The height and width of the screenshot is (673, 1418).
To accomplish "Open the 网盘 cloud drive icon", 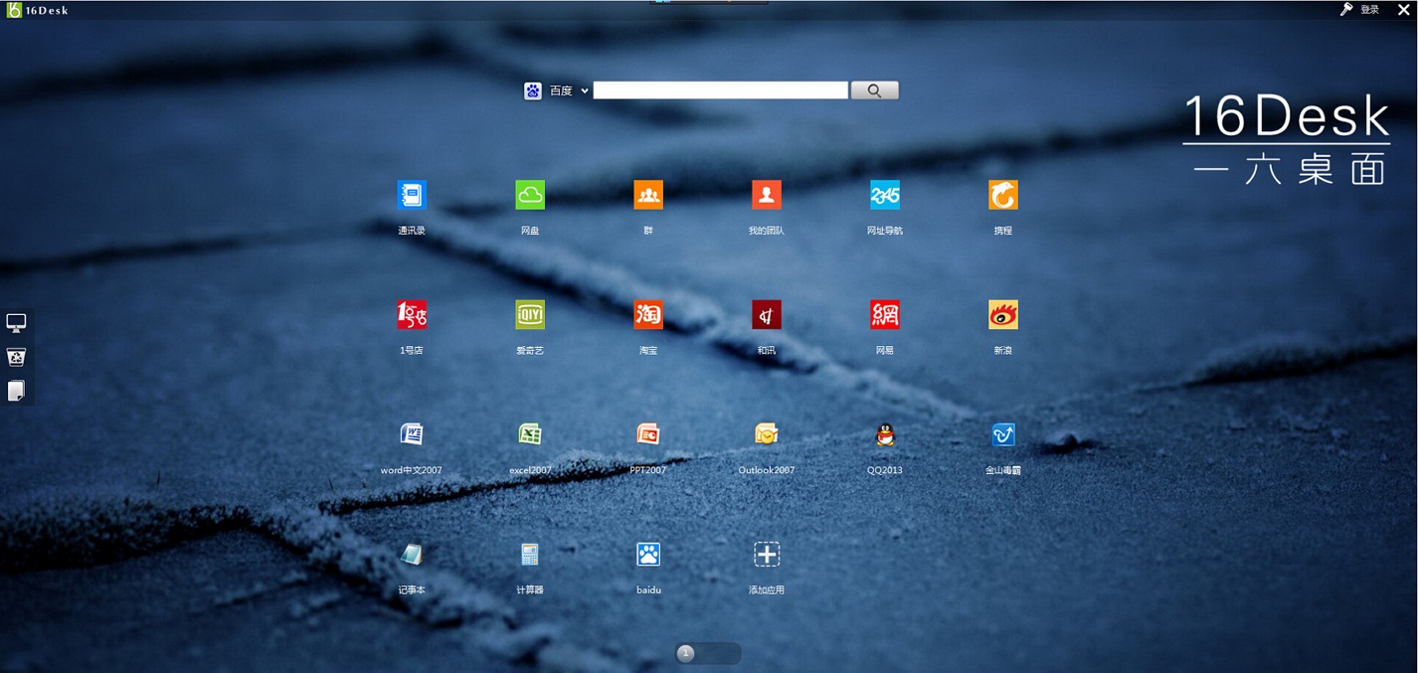I will coord(529,195).
